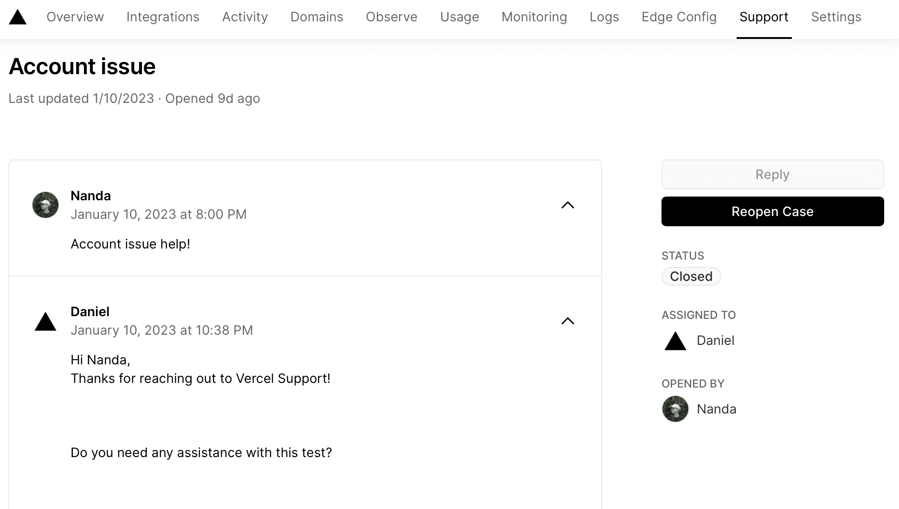
Task: Switch to the Integrations tab
Action: [x=163, y=17]
